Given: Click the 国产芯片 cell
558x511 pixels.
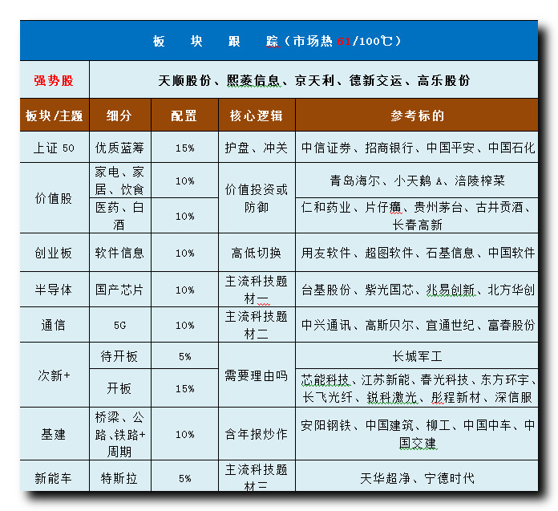Looking at the screenshot, I should 119,290.
